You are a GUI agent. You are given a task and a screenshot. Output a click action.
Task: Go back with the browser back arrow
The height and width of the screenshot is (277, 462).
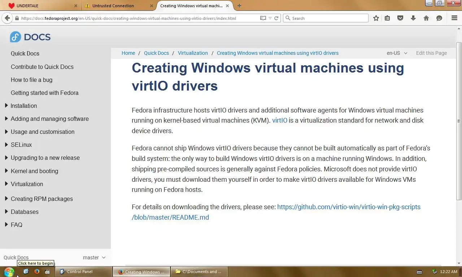coord(7,18)
